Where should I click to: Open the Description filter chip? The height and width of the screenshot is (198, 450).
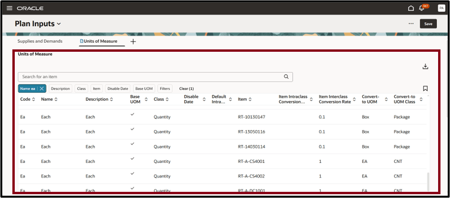coord(60,88)
